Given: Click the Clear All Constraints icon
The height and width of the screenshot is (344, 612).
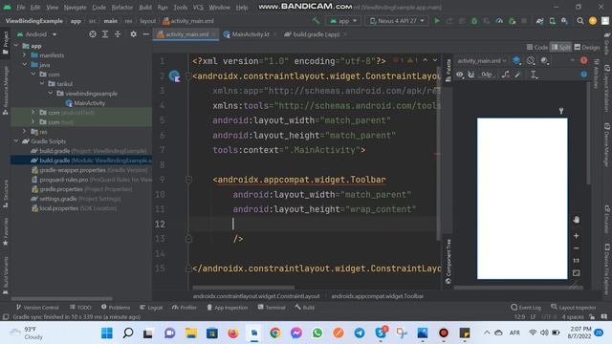Looking at the screenshot, I should coord(506,75).
